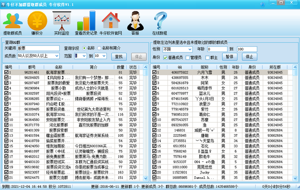The image size is (300, 190).
Task: Open 在线教程 question mark icon
Action: 159,20
